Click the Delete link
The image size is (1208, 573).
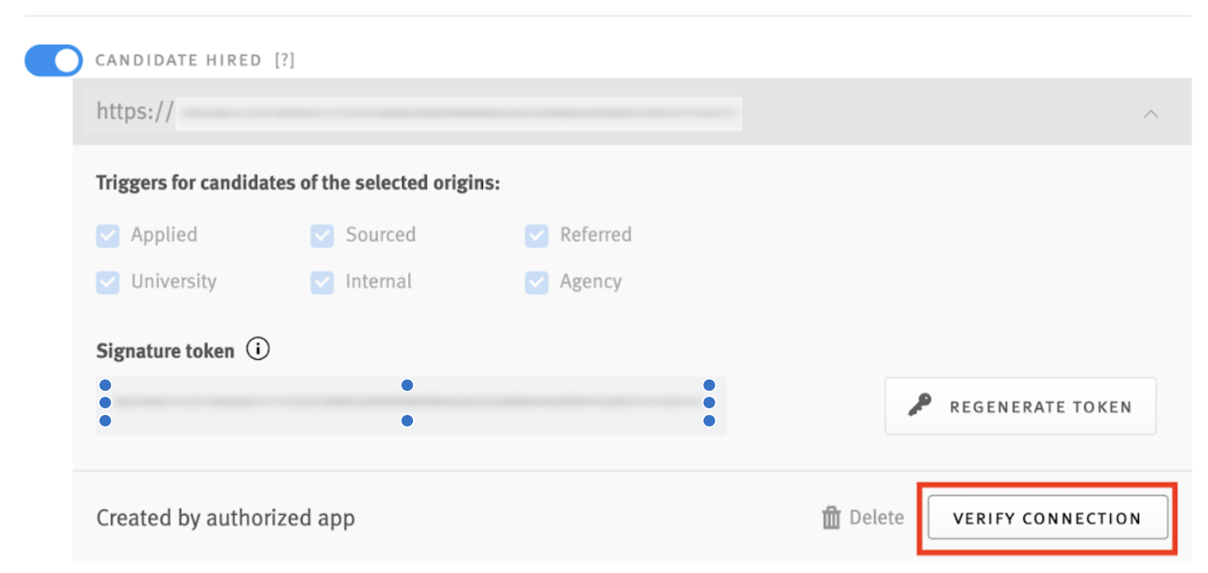[x=877, y=517]
